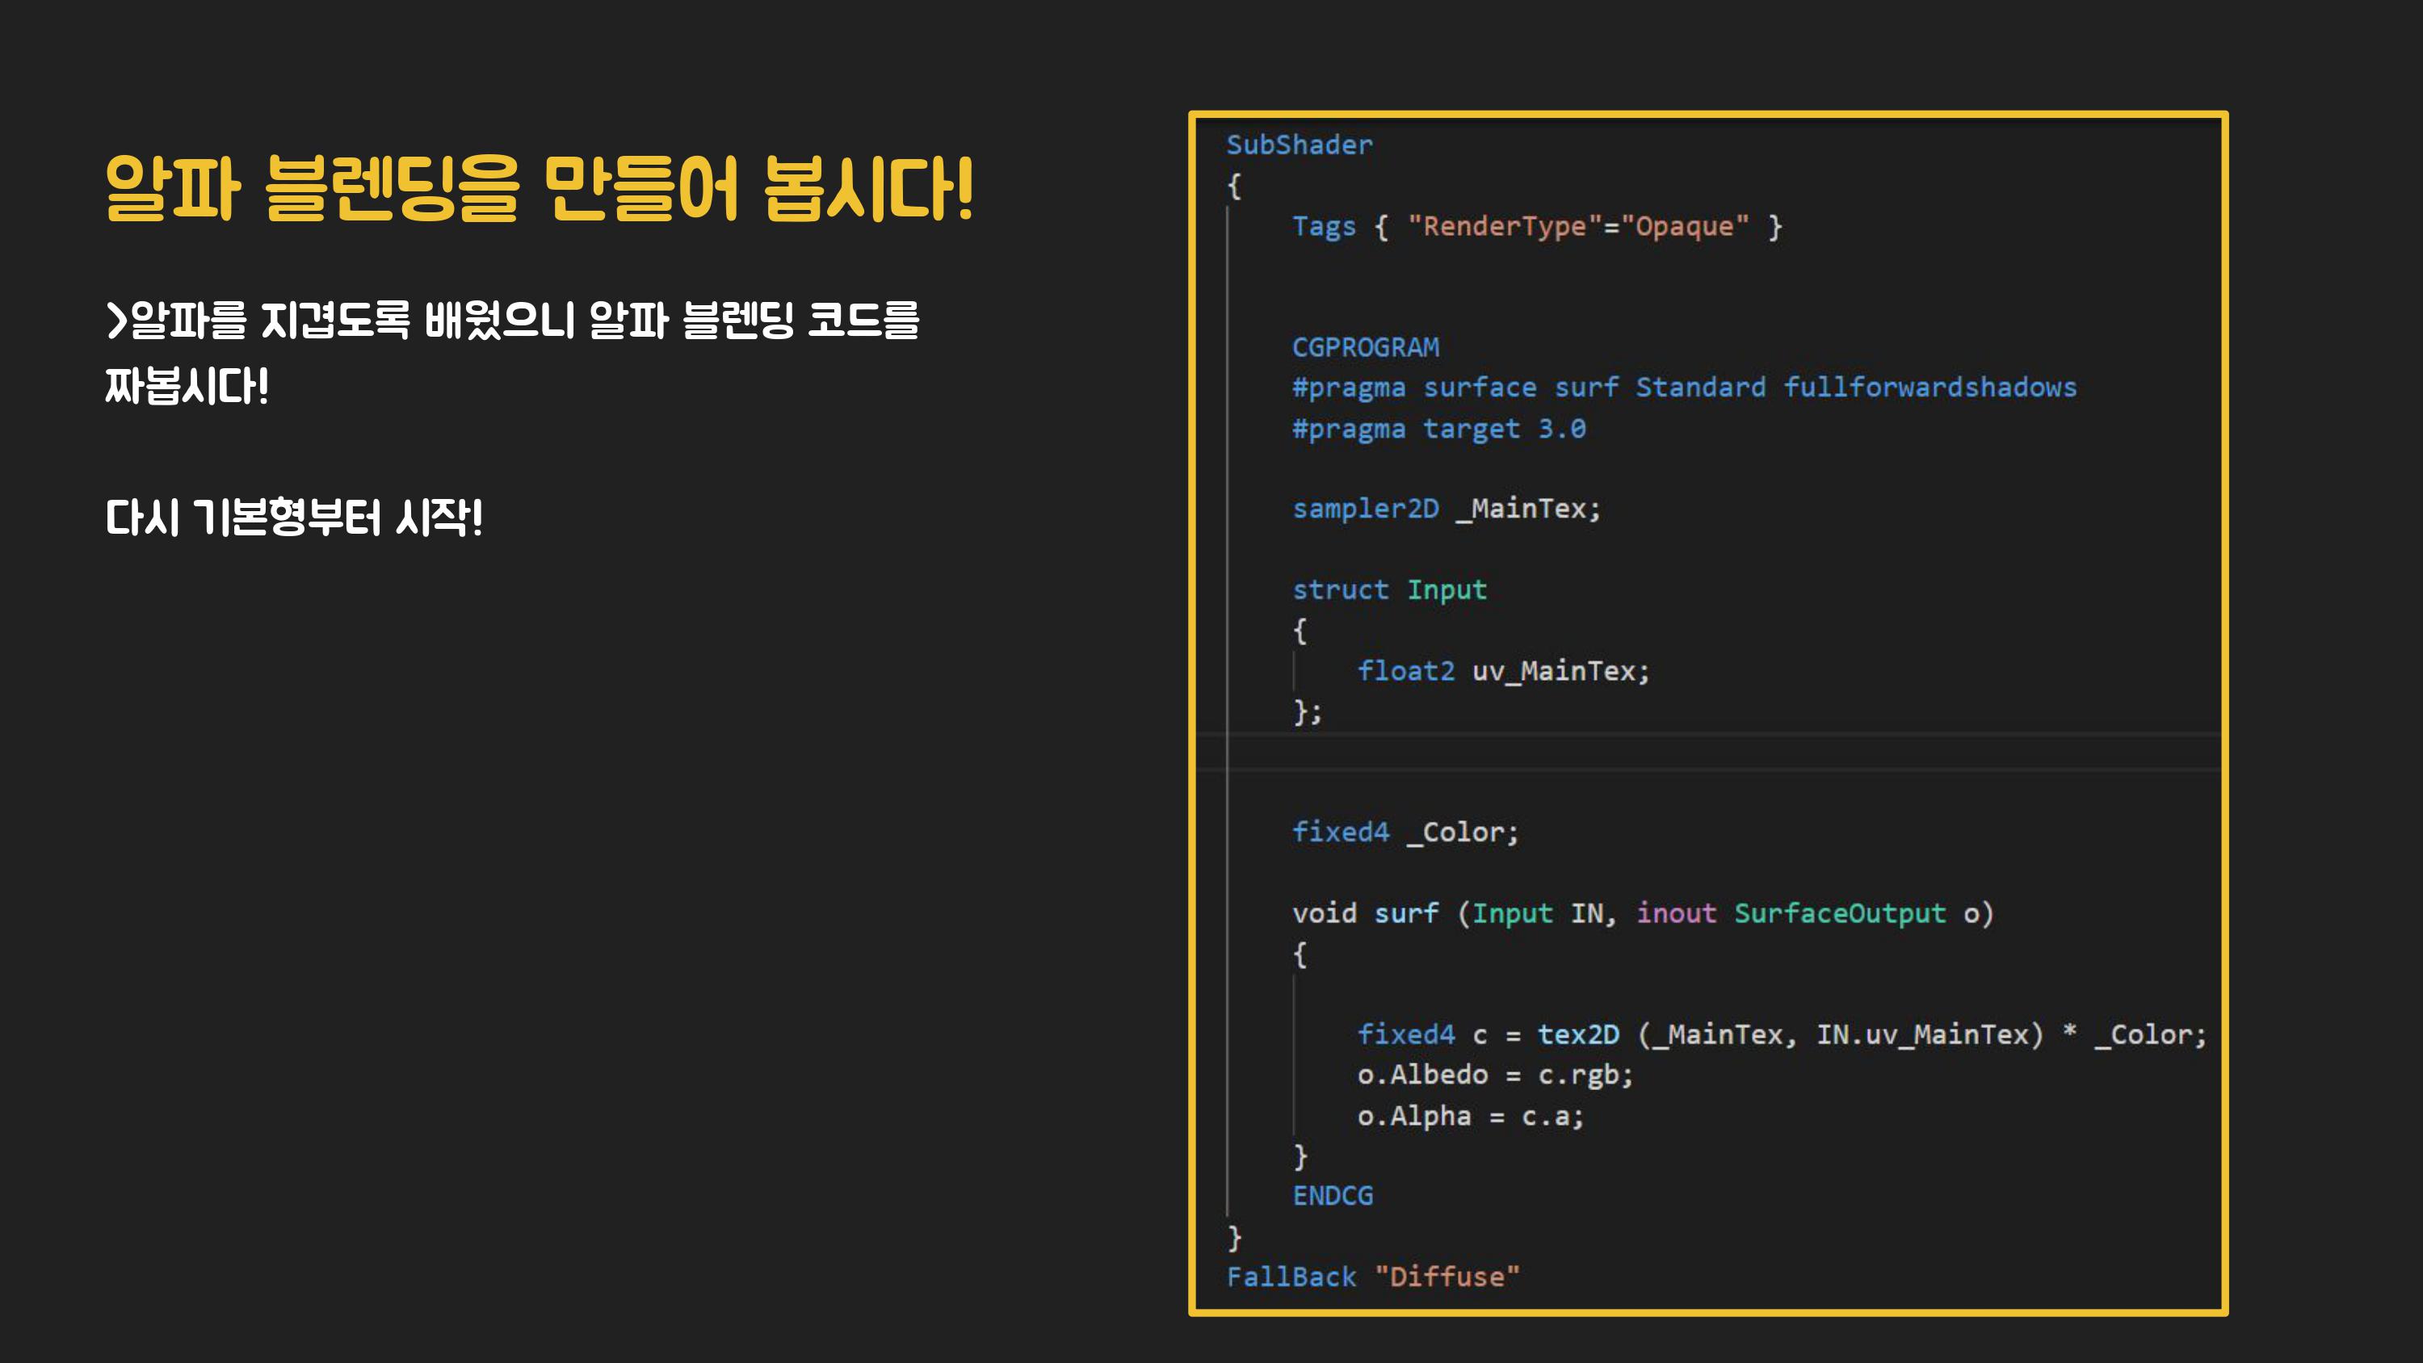This screenshot has width=2423, height=1363.
Task: Click the 'CGPROGRAM' line
Action: (1365, 347)
